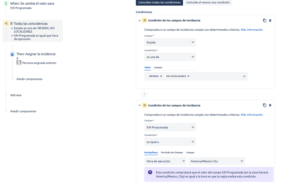299x184 pixels.
Task: Click the purple help question mark icon
Action: [x=150, y=172]
